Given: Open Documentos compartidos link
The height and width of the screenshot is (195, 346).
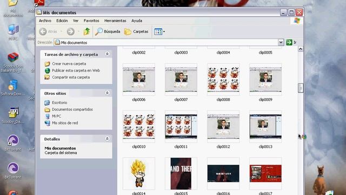Looking at the screenshot, I should (72, 109).
